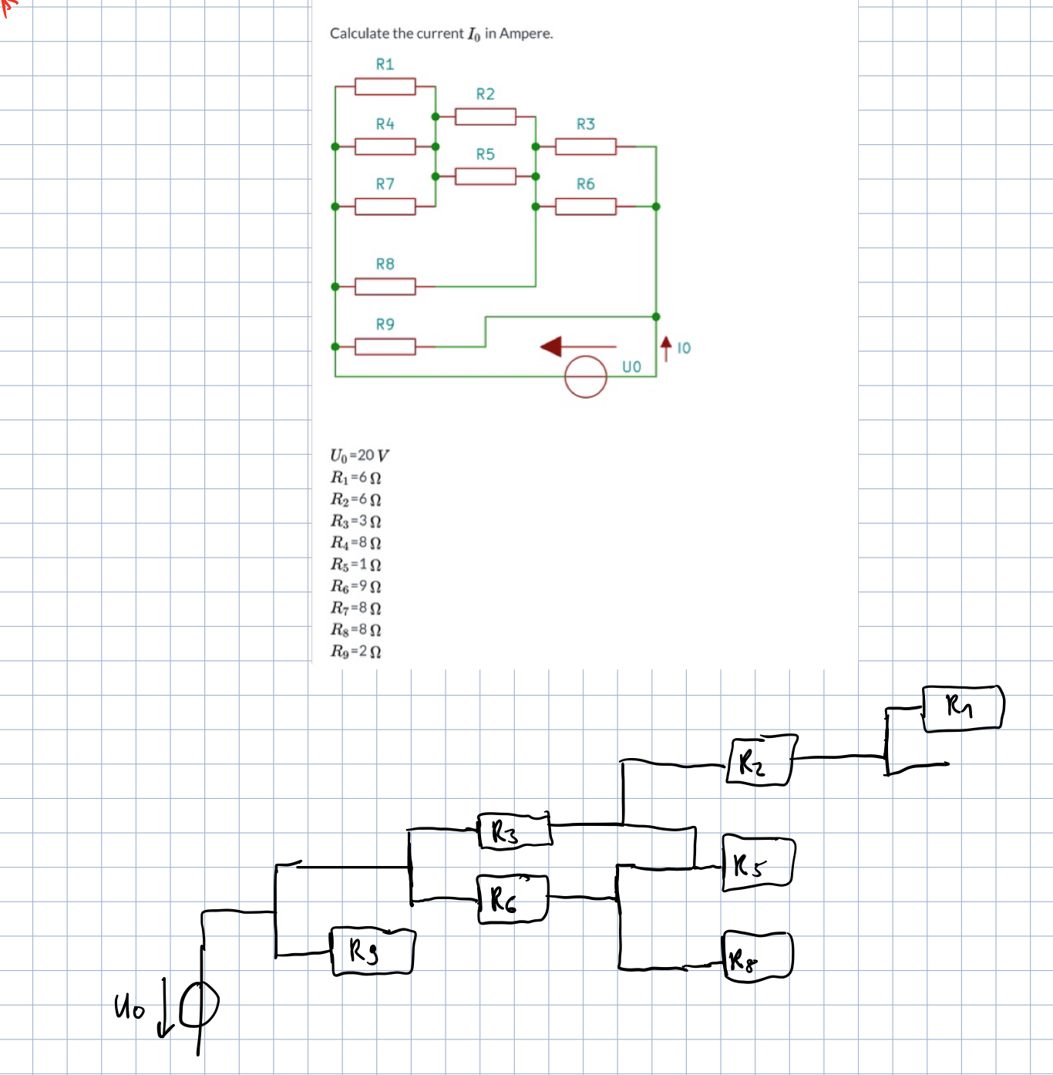The width and height of the screenshot is (1053, 1075).
Task: Click the hand-drawn voltage source circle
Action: click(x=199, y=1003)
